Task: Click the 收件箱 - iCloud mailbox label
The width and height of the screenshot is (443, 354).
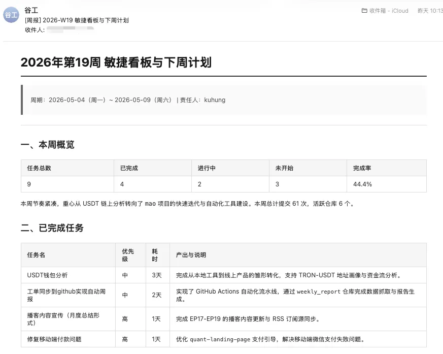Action: coord(389,11)
